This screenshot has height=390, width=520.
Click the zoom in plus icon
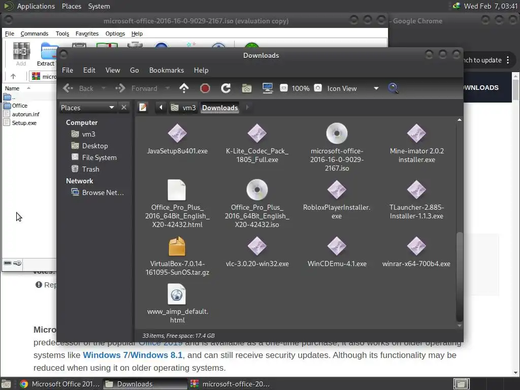318,88
